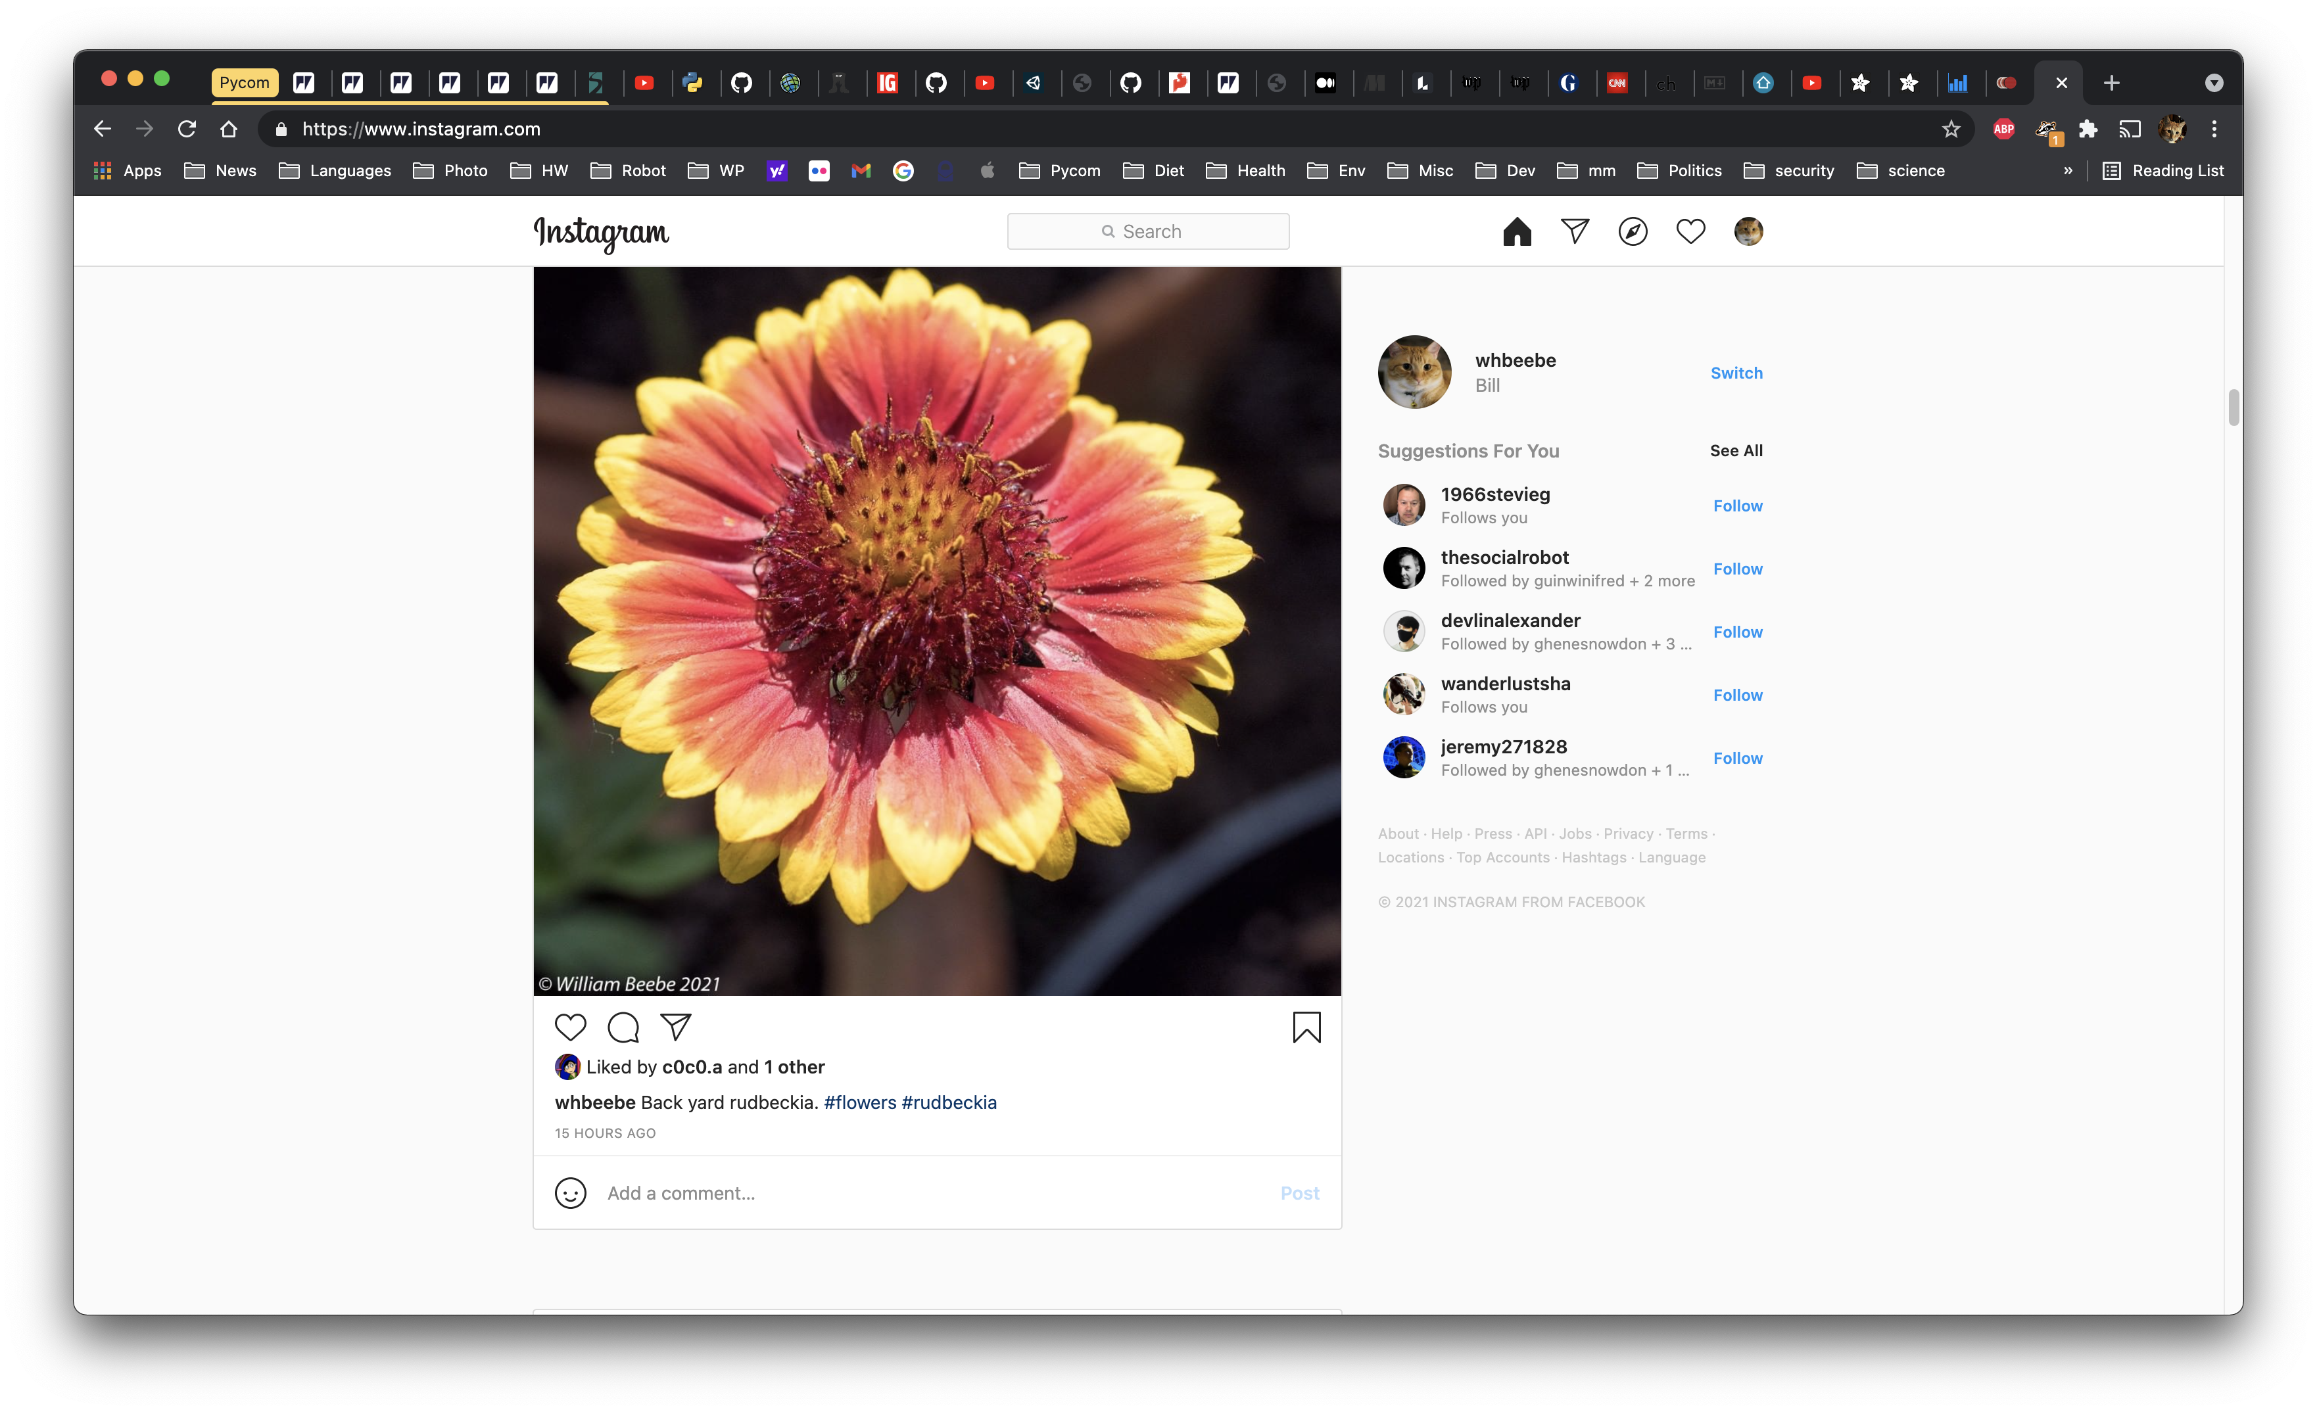Viewport: 2317px width, 1412px height.
Task: Click the cast media icon in toolbar
Action: 2129,129
